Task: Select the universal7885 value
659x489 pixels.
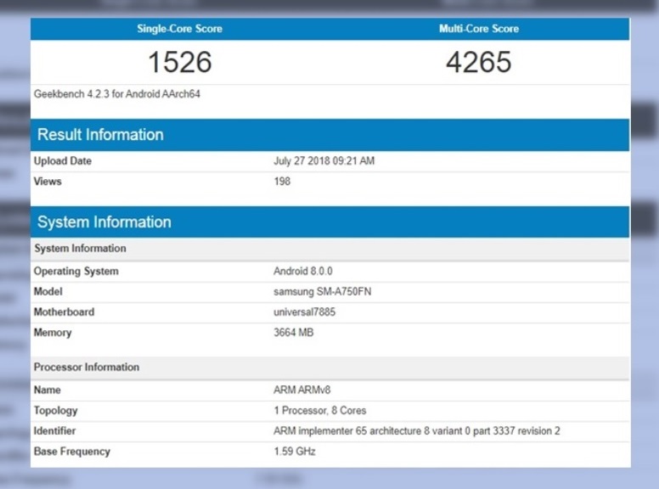Action: click(x=304, y=312)
